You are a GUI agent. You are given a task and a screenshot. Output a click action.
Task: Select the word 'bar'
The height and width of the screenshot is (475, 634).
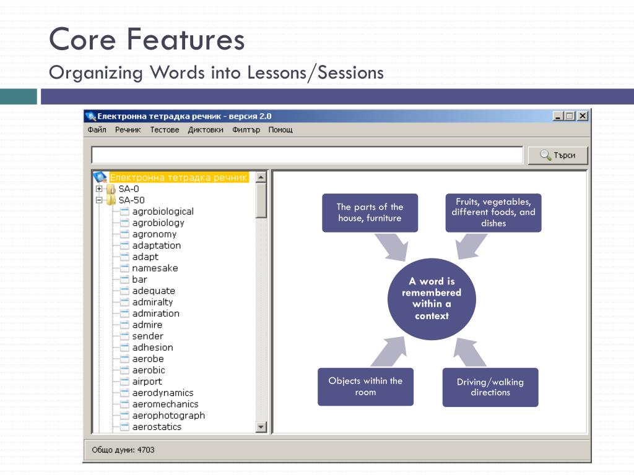click(139, 279)
